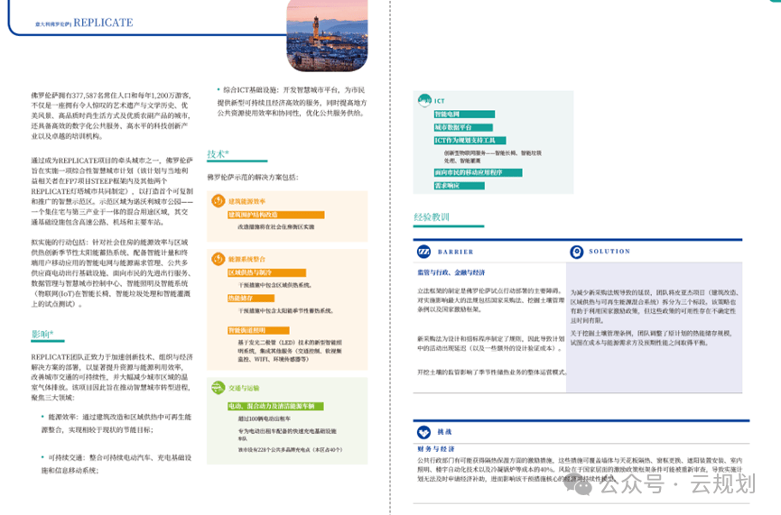This screenshot has width=781, height=515.
Task: Click the 技术* section heading
Action: pos(218,153)
